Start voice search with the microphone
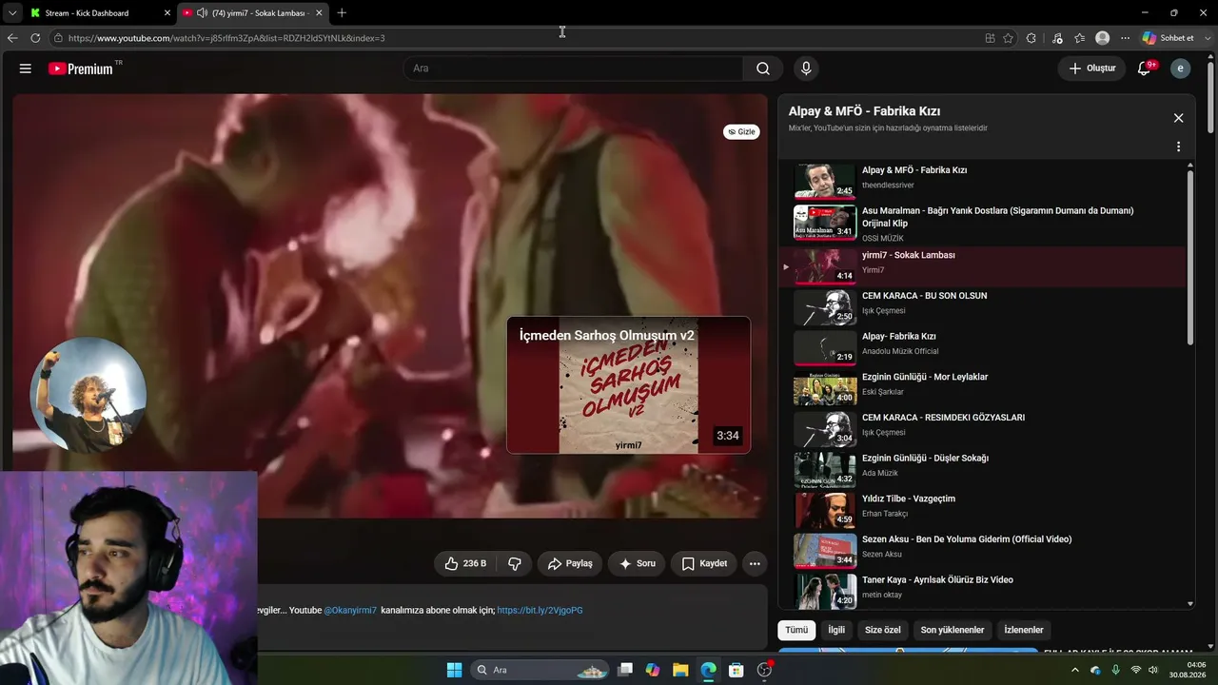 pos(806,68)
